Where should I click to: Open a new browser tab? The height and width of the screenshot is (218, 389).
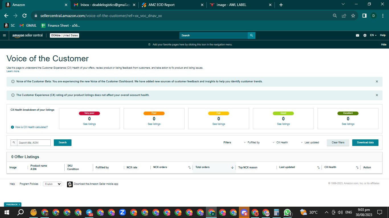281,5
